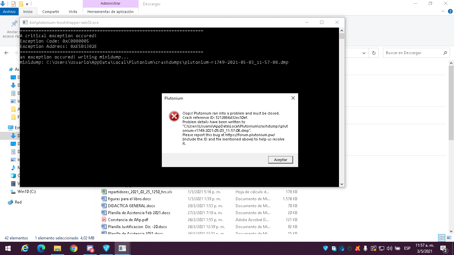Click network icon in system tray

381,248
